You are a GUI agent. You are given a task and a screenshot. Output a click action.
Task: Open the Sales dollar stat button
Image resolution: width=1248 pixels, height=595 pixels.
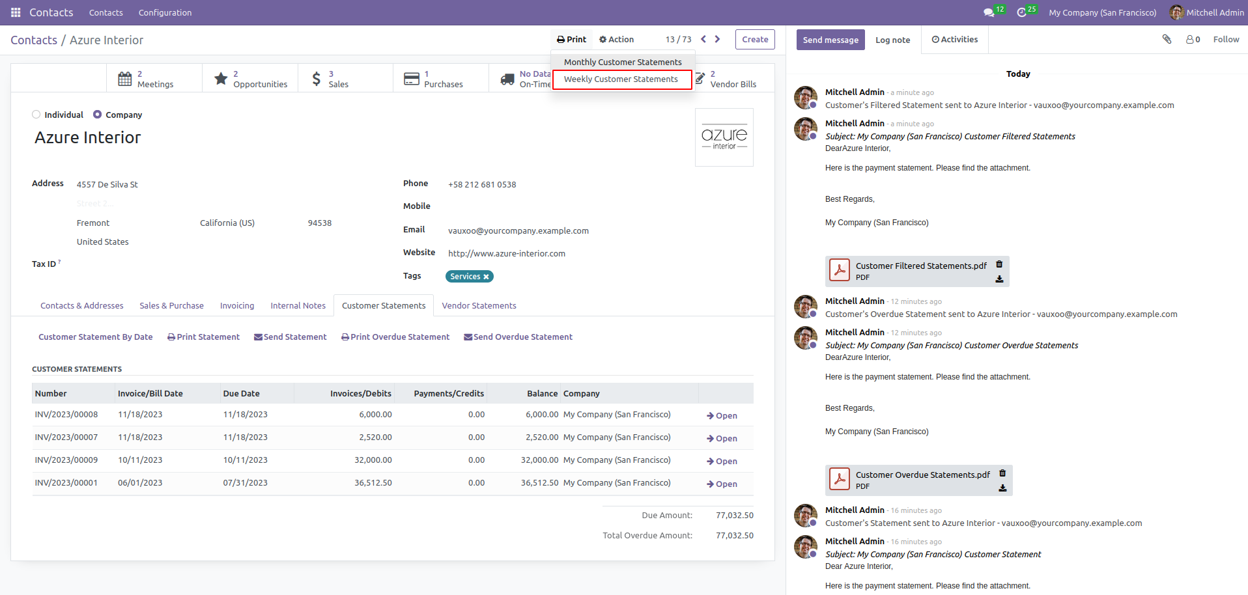(x=345, y=79)
